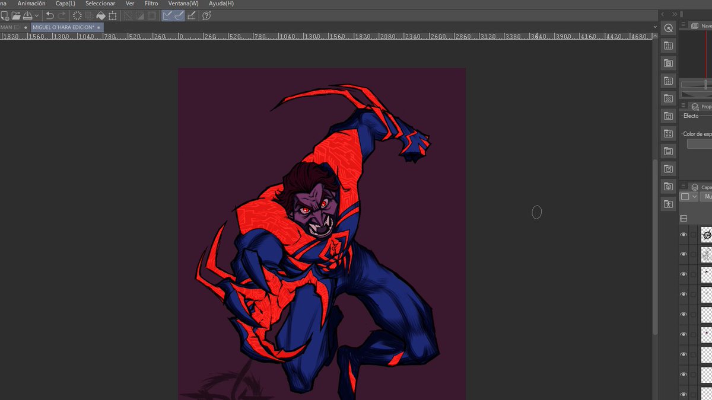This screenshot has width=712, height=400.
Task: Click the Deselect icon in command bar
Action: point(128,16)
